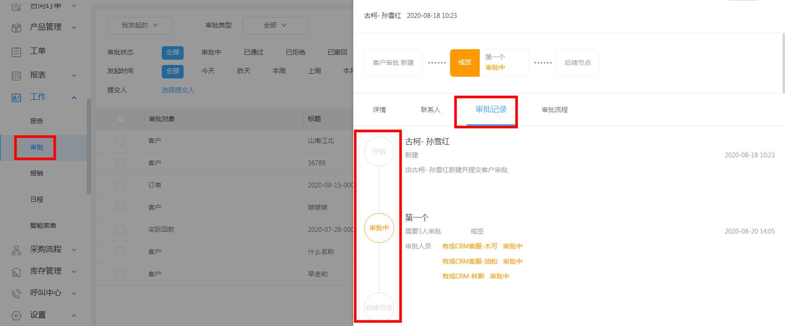Open the 审批流程 tab
The width and height of the screenshot is (785, 326).
tap(555, 110)
